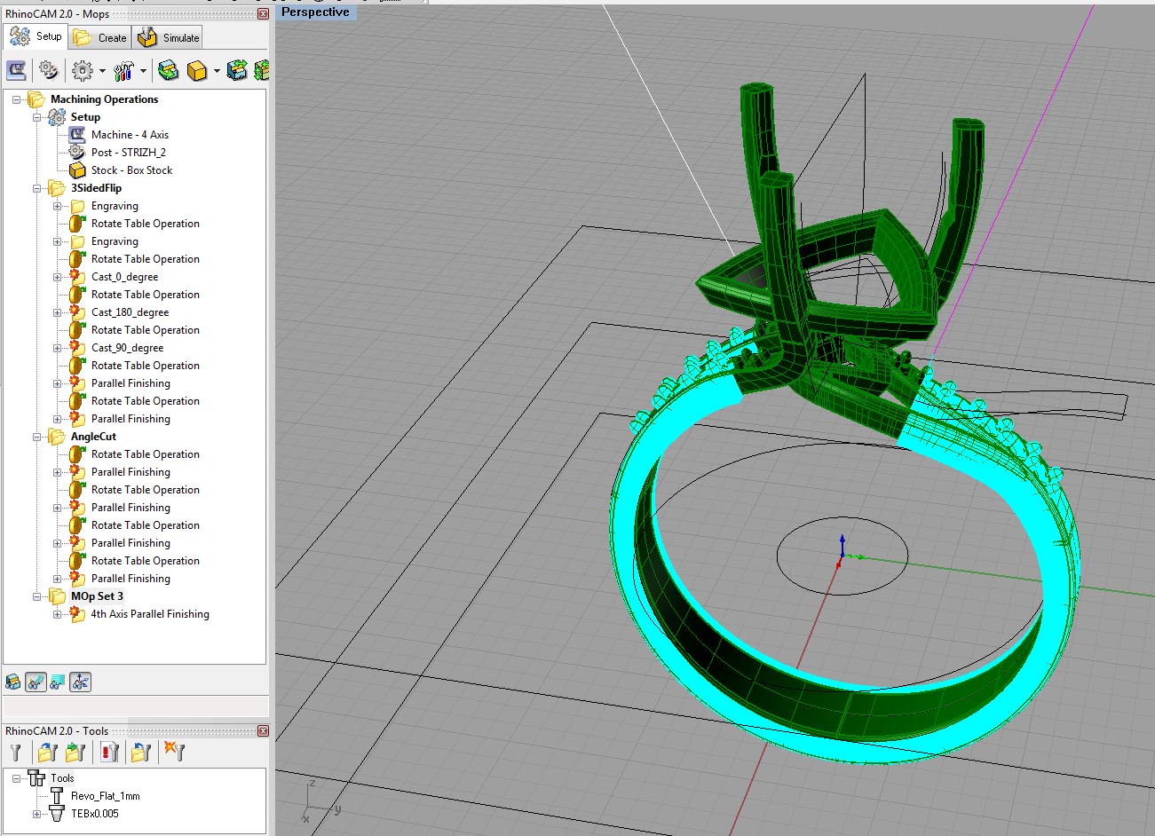Click the Perspective viewport label
The height and width of the screenshot is (836, 1155).
315,12
